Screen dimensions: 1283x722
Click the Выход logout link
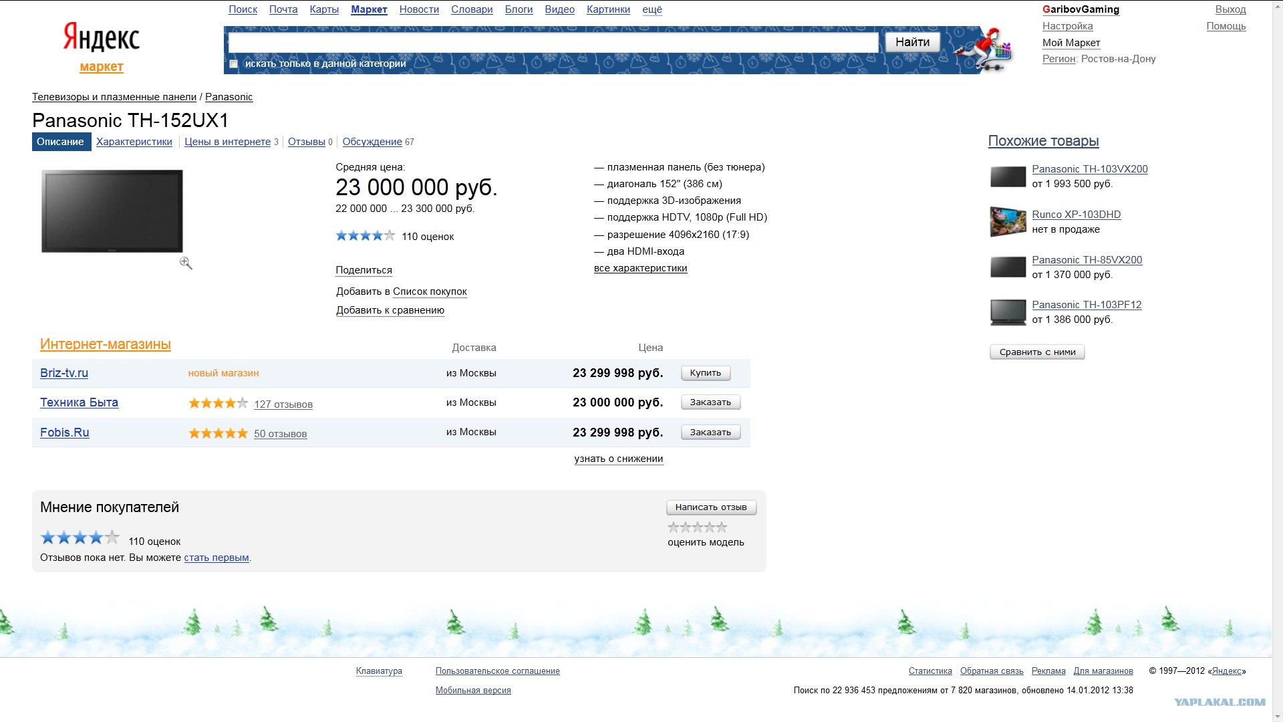pos(1230,9)
